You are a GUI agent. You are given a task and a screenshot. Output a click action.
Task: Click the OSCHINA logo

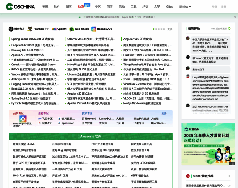(x=20, y=7)
